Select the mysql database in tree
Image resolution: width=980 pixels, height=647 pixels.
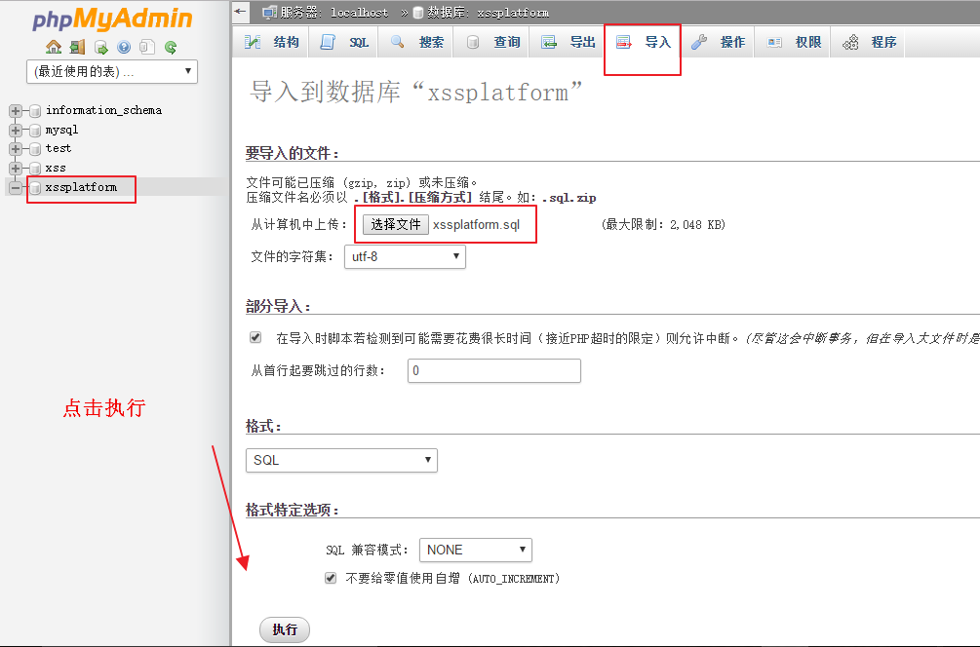(61, 130)
